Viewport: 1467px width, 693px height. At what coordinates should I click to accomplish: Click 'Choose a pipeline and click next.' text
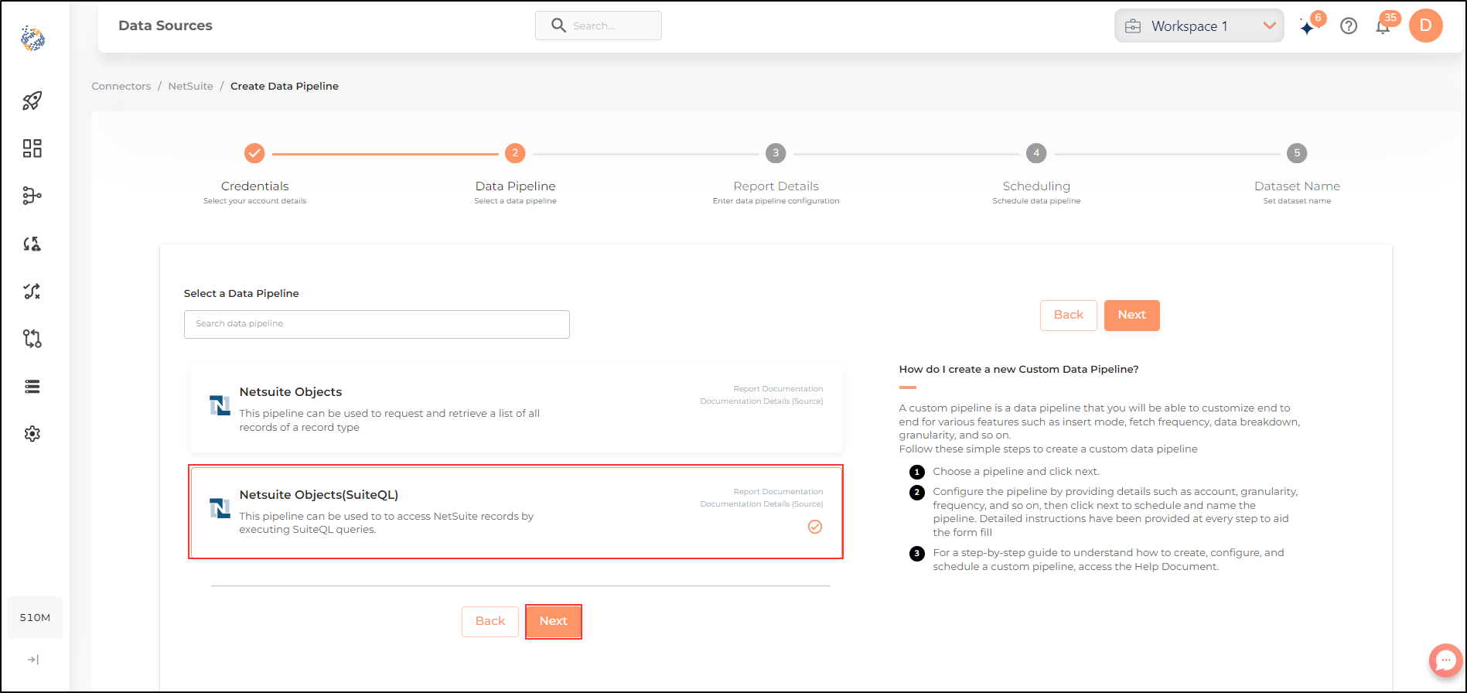click(x=1016, y=472)
